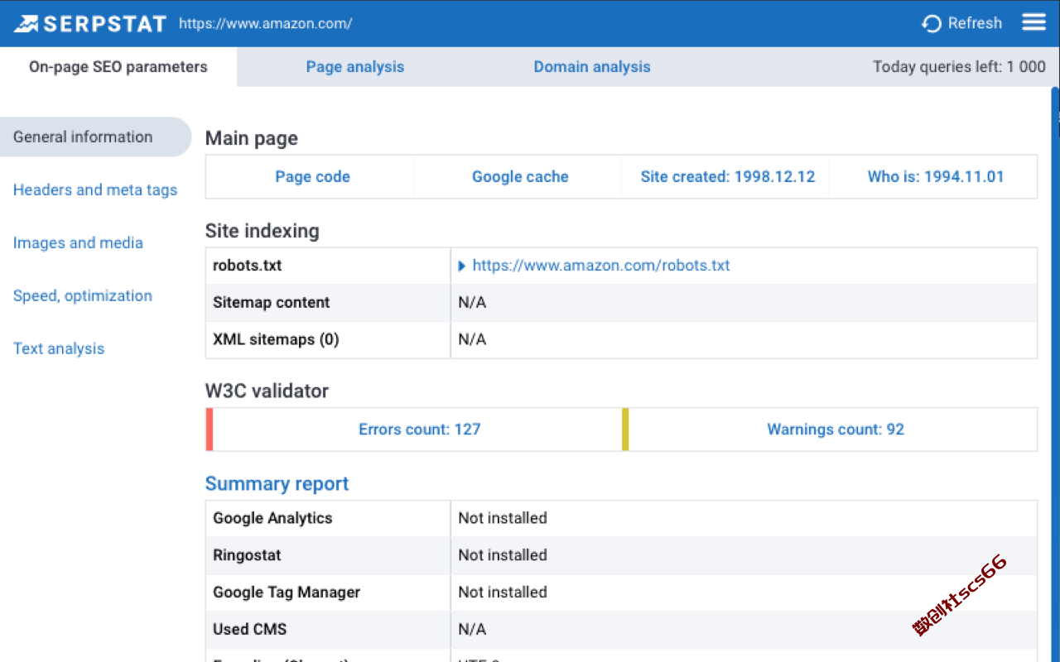Open Headers and meta tags section
The image size is (1060, 662).
95,190
